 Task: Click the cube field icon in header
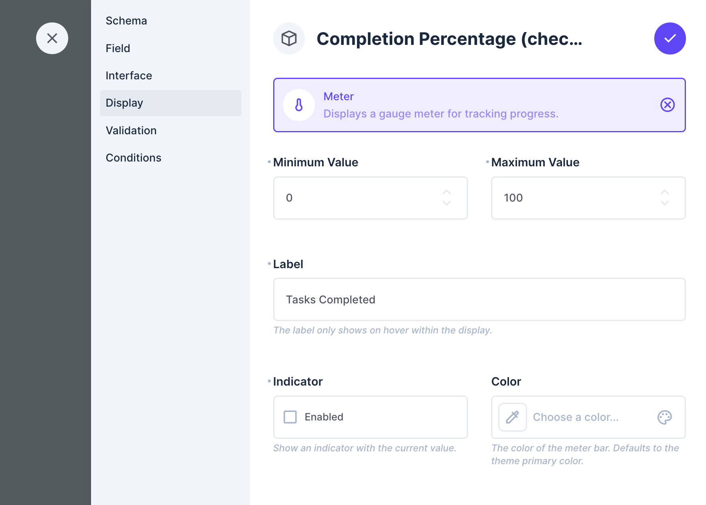[x=289, y=38]
